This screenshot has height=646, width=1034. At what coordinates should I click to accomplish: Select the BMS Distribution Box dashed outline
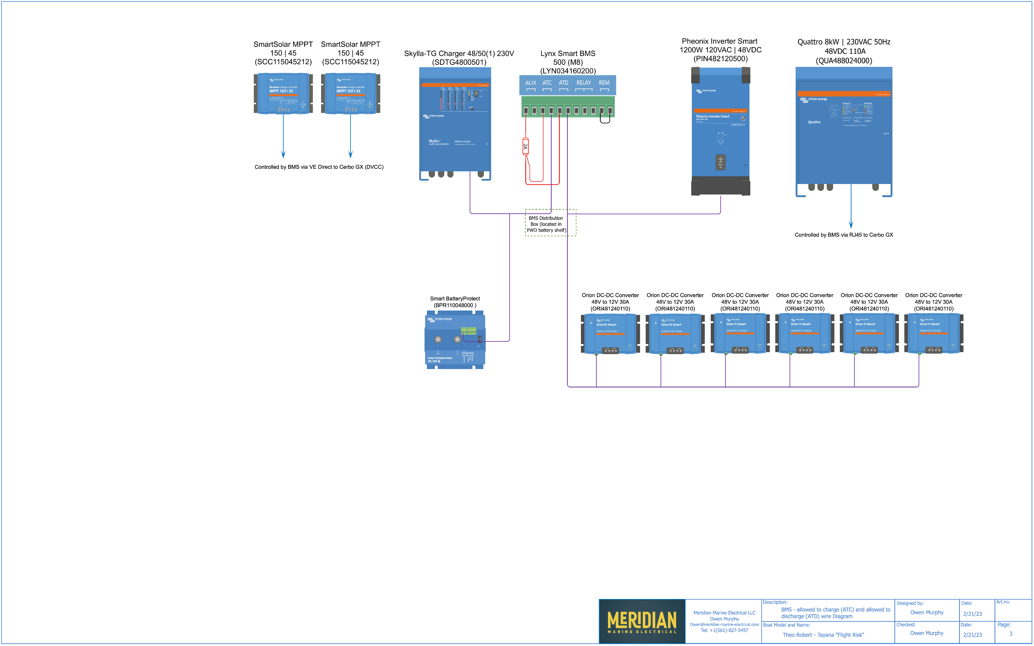551,223
